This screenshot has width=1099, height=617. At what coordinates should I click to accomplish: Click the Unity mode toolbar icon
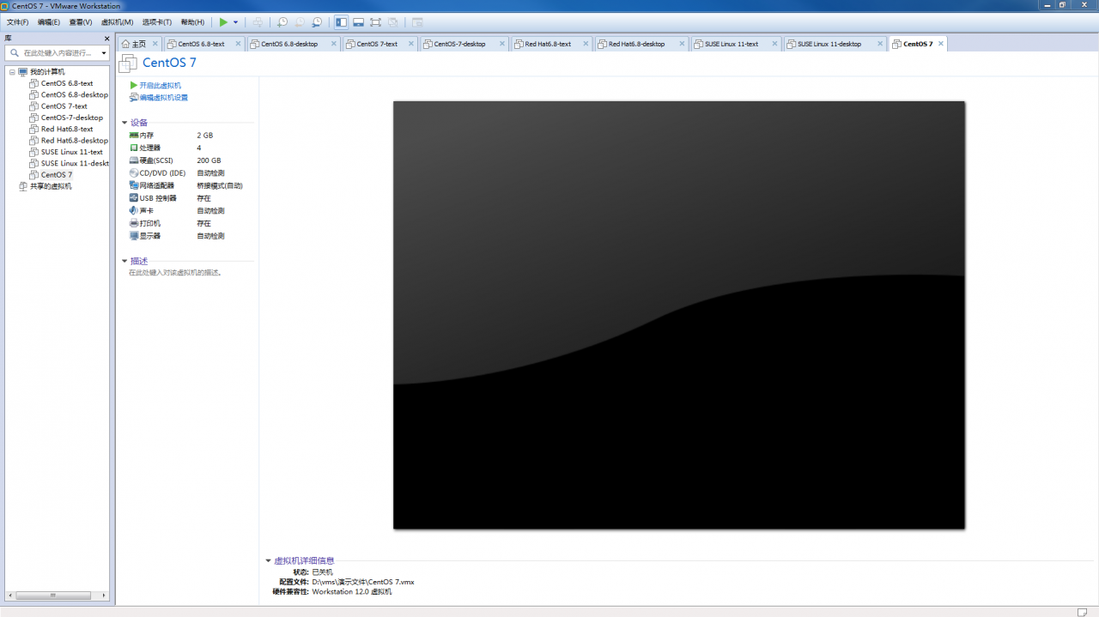[x=392, y=22]
